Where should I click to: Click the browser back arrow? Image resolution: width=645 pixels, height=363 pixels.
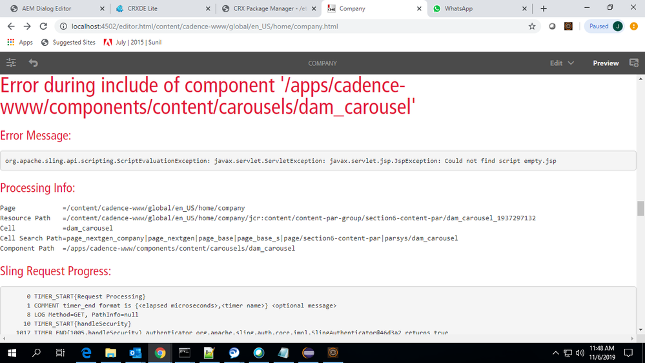point(11,26)
